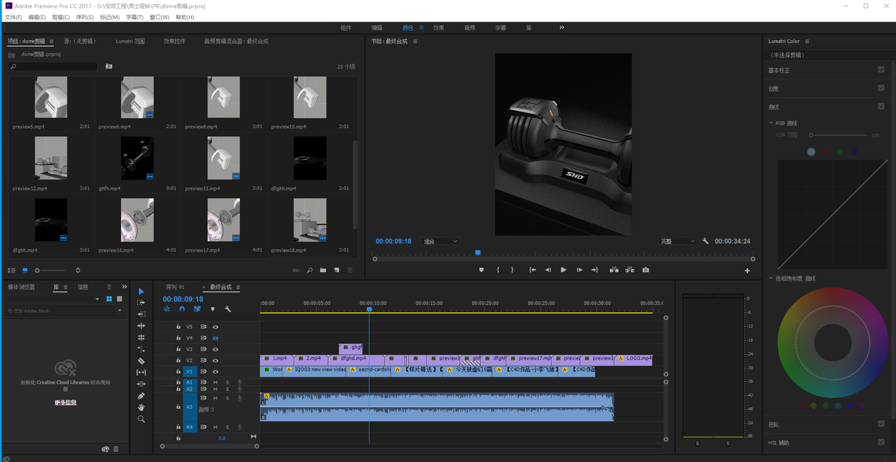896x462 pixels.
Task: Collapse the 色相饱和度 曲线 section
Action: [770, 278]
